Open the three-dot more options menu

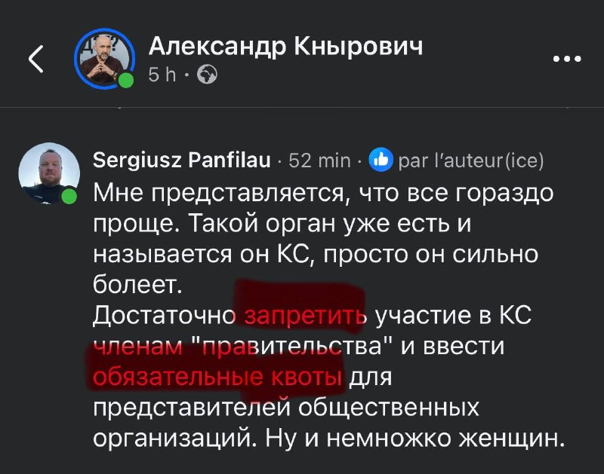pyautogui.click(x=567, y=60)
